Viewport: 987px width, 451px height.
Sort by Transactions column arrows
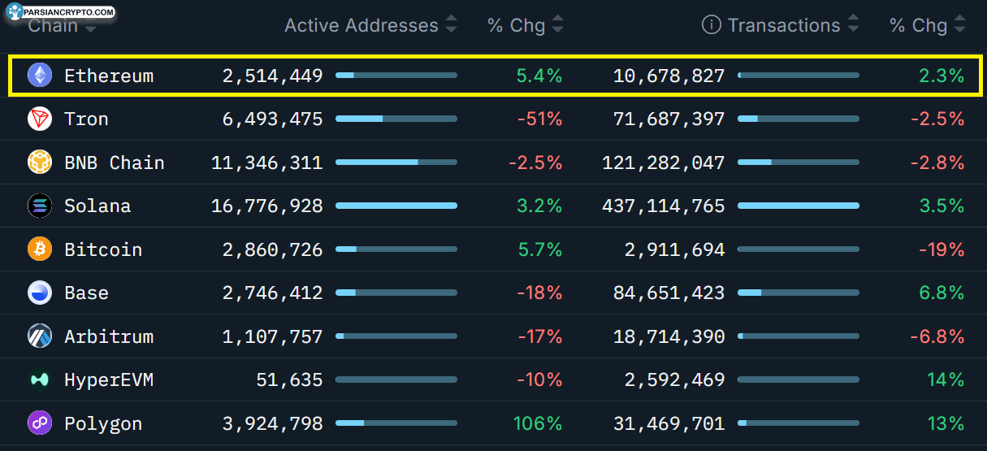pyautogui.click(x=853, y=25)
